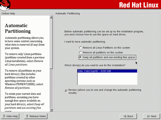This screenshot has width=161, height=120.
Task: Click the question mark icon on Hide Help
Action: [x=4, y=116]
